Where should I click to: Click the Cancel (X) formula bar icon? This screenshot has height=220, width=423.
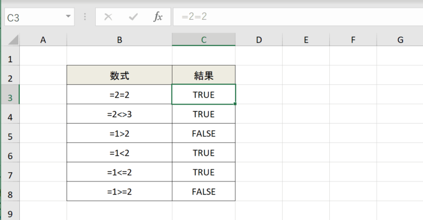pos(108,16)
